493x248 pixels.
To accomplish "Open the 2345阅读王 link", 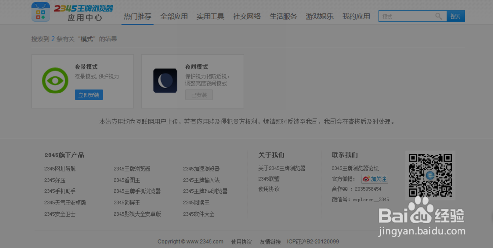I will 197,203.
